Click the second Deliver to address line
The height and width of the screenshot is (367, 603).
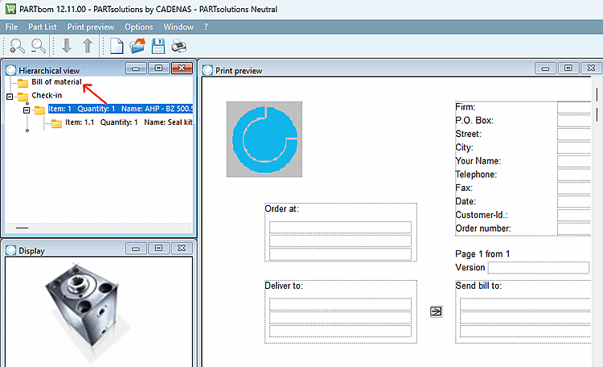tap(340, 318)
